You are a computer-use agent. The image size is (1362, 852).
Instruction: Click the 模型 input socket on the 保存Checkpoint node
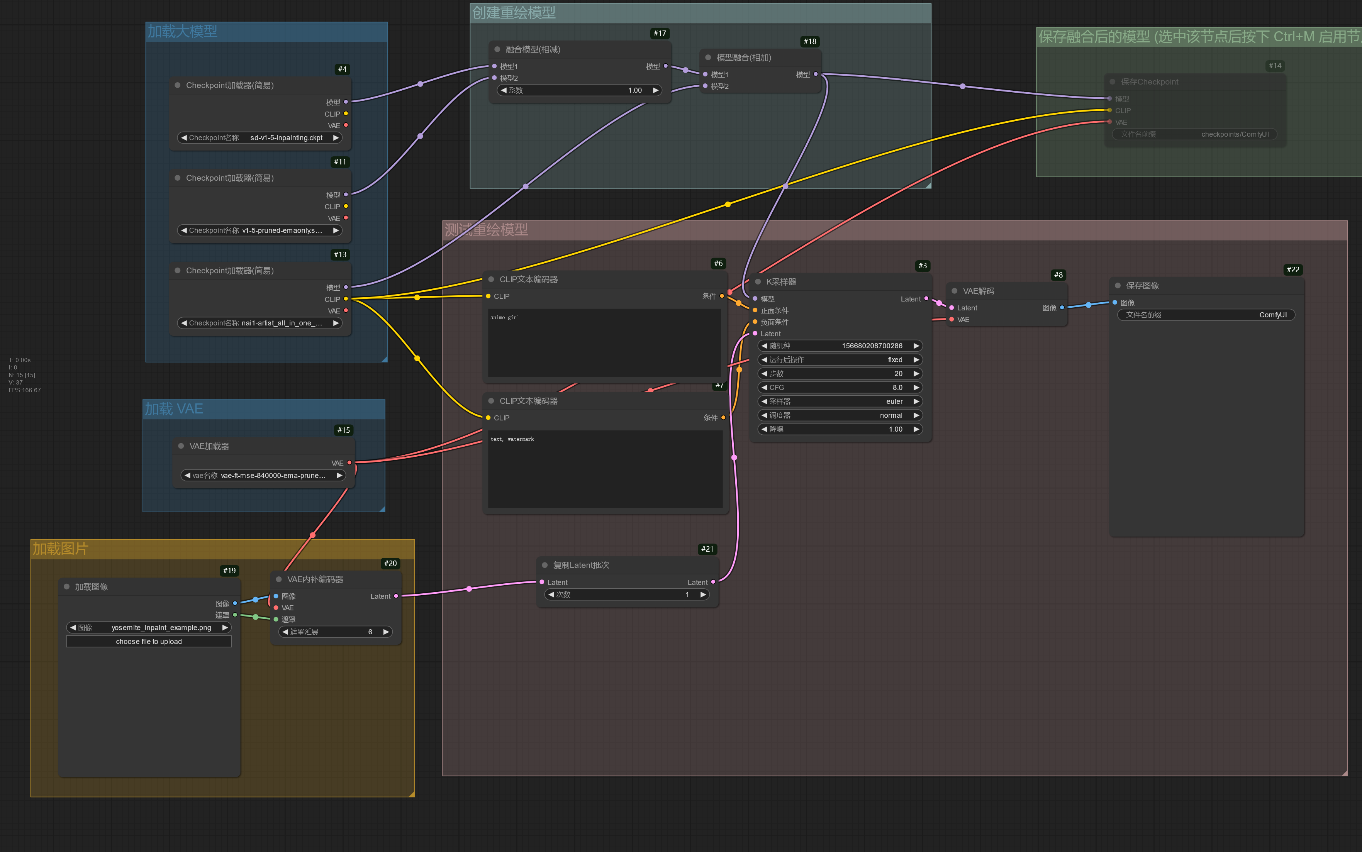point(1109,98)
